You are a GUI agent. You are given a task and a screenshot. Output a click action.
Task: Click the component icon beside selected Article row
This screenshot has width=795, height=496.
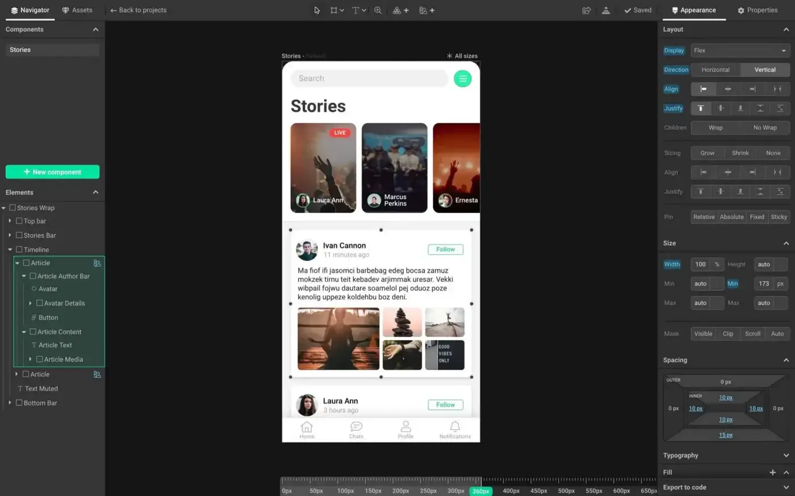pos(97,263)
